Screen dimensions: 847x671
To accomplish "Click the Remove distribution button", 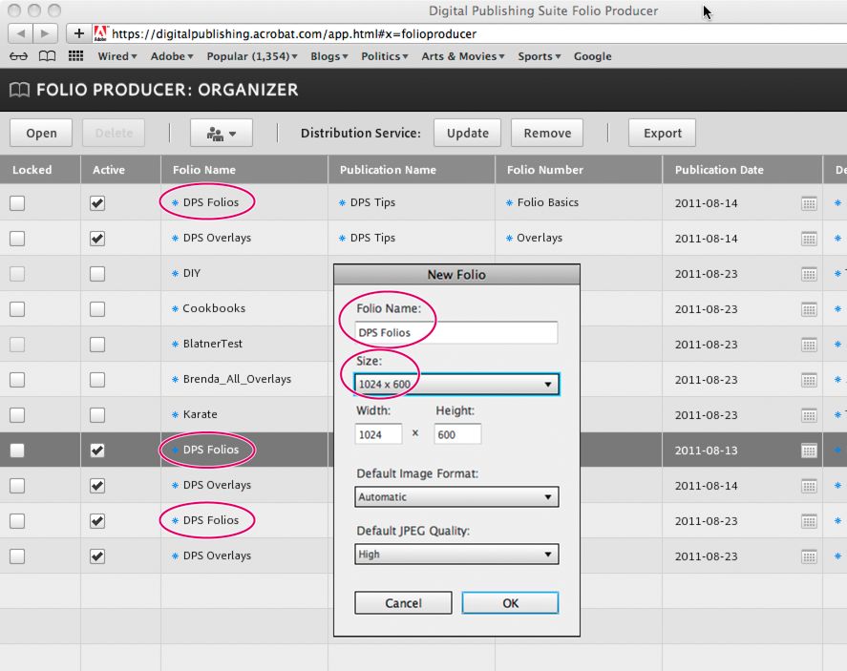I will tap(547, 133).
